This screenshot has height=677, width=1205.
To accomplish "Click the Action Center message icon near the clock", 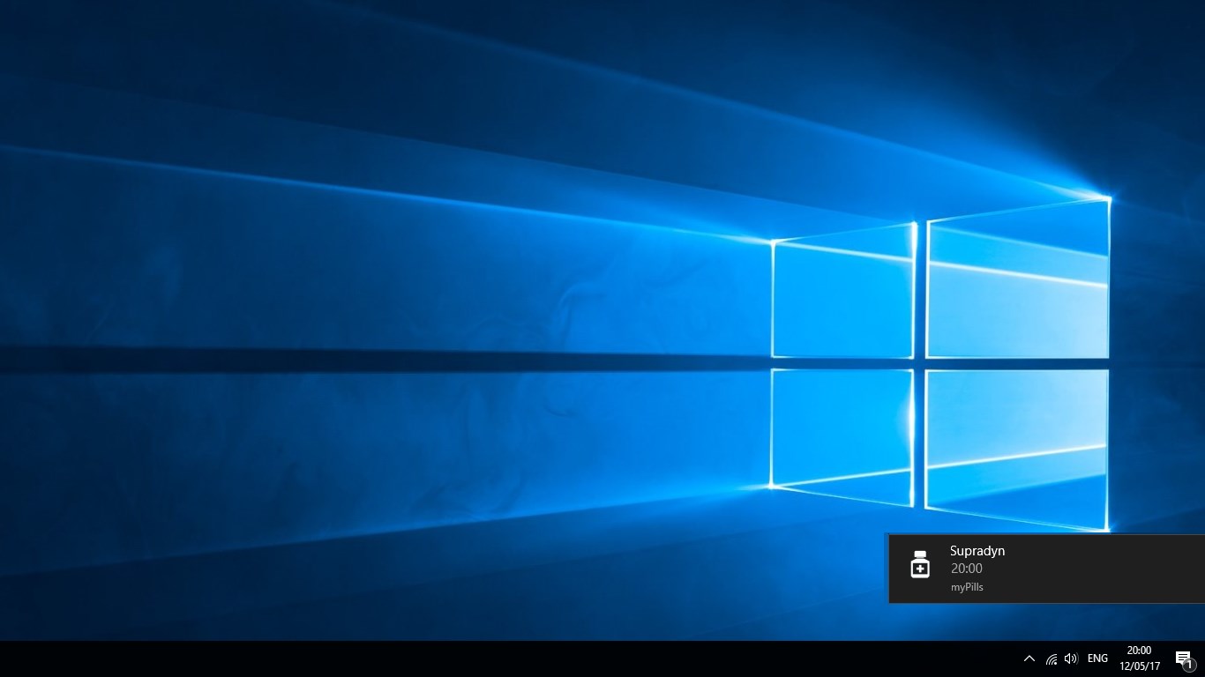I will point(1182,658).
